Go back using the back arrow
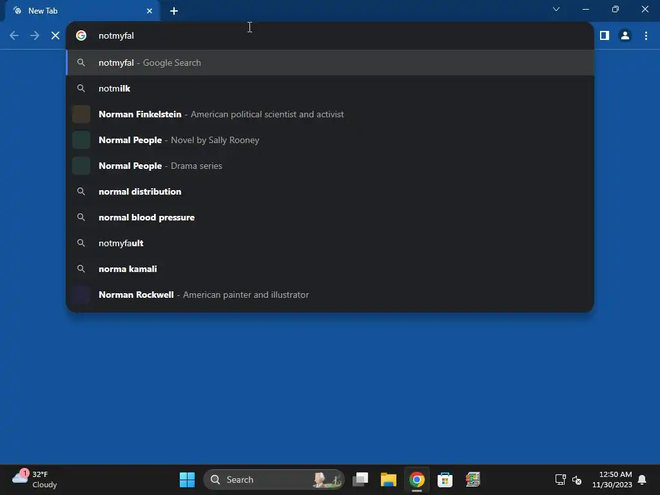Screen dimensions: 660x495 click(x=14, y=36)
